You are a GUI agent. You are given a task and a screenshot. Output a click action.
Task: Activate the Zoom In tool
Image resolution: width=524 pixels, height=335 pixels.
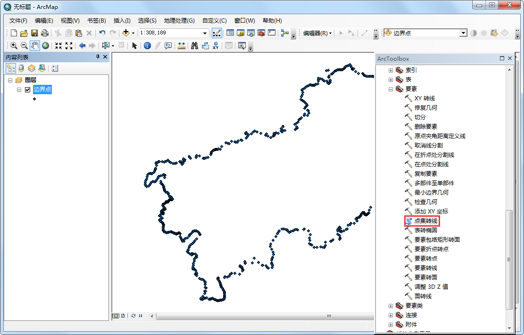13,45
